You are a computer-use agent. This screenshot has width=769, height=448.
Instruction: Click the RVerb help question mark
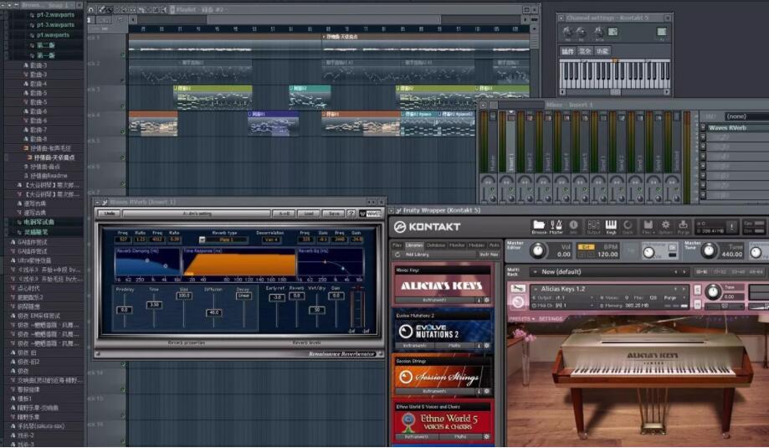pyautogui.click(x=351, y=214)
